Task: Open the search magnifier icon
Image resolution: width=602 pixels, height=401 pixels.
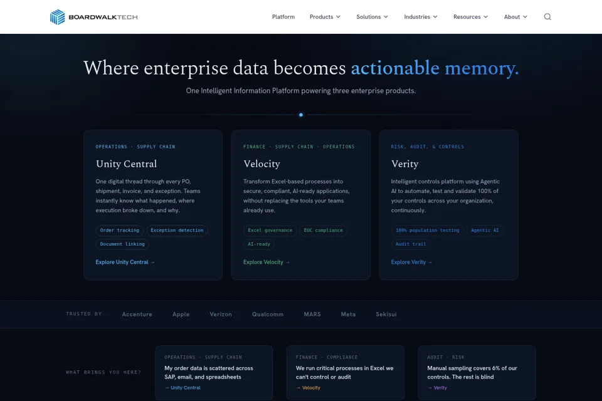Action: (547, 16)
